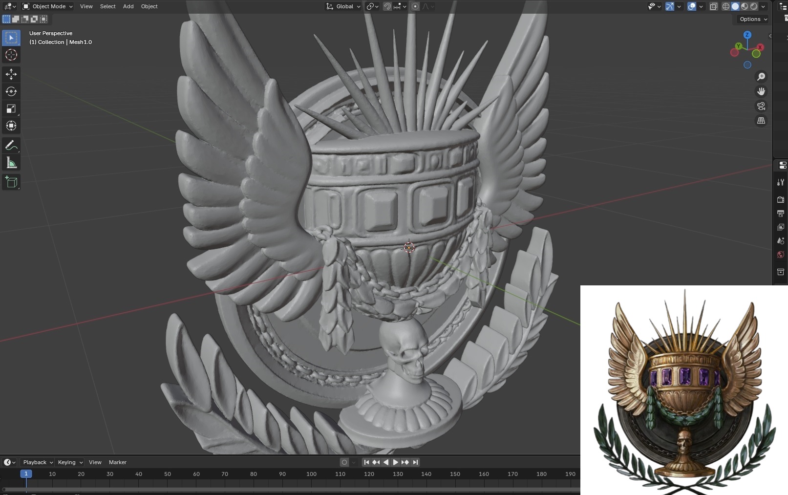Play the animation forward

[396, 462]
